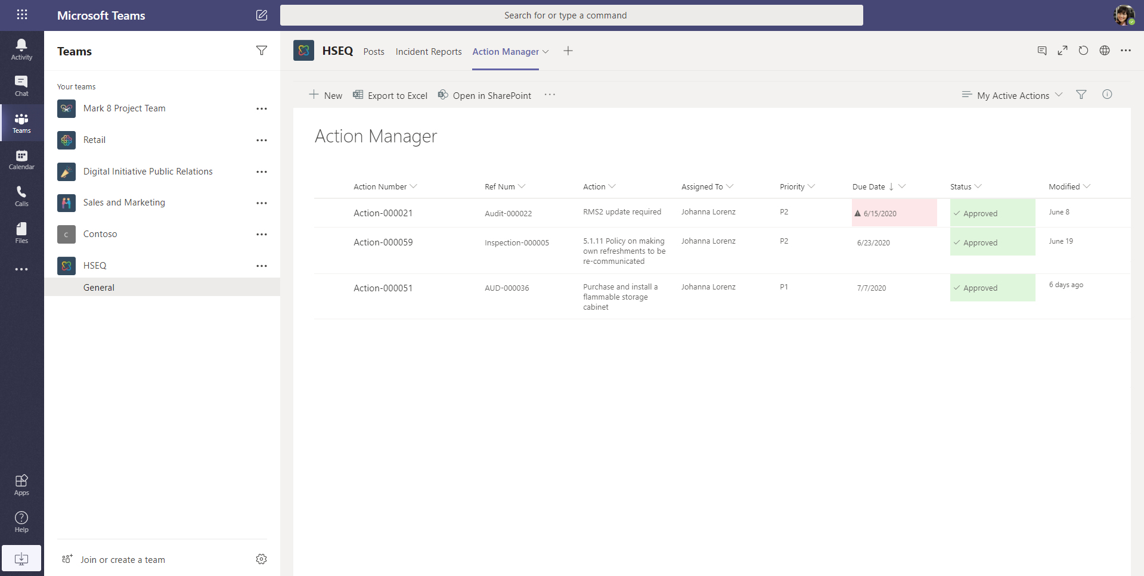Open the Contoso team
The width and height of the screenshot is (1144, 576).
[100, 234]
